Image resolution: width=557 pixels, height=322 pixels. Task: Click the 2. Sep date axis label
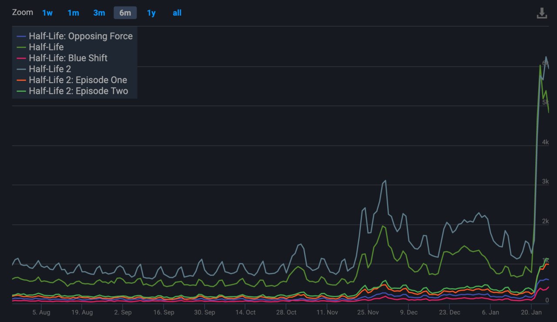click(123, 312)
